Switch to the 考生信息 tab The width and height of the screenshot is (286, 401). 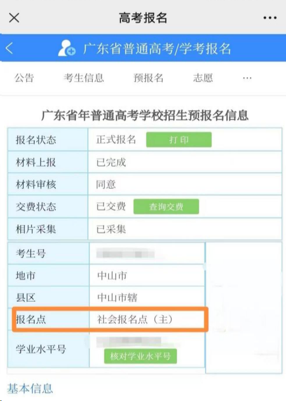pyautogui.click(x=84, y=78)
